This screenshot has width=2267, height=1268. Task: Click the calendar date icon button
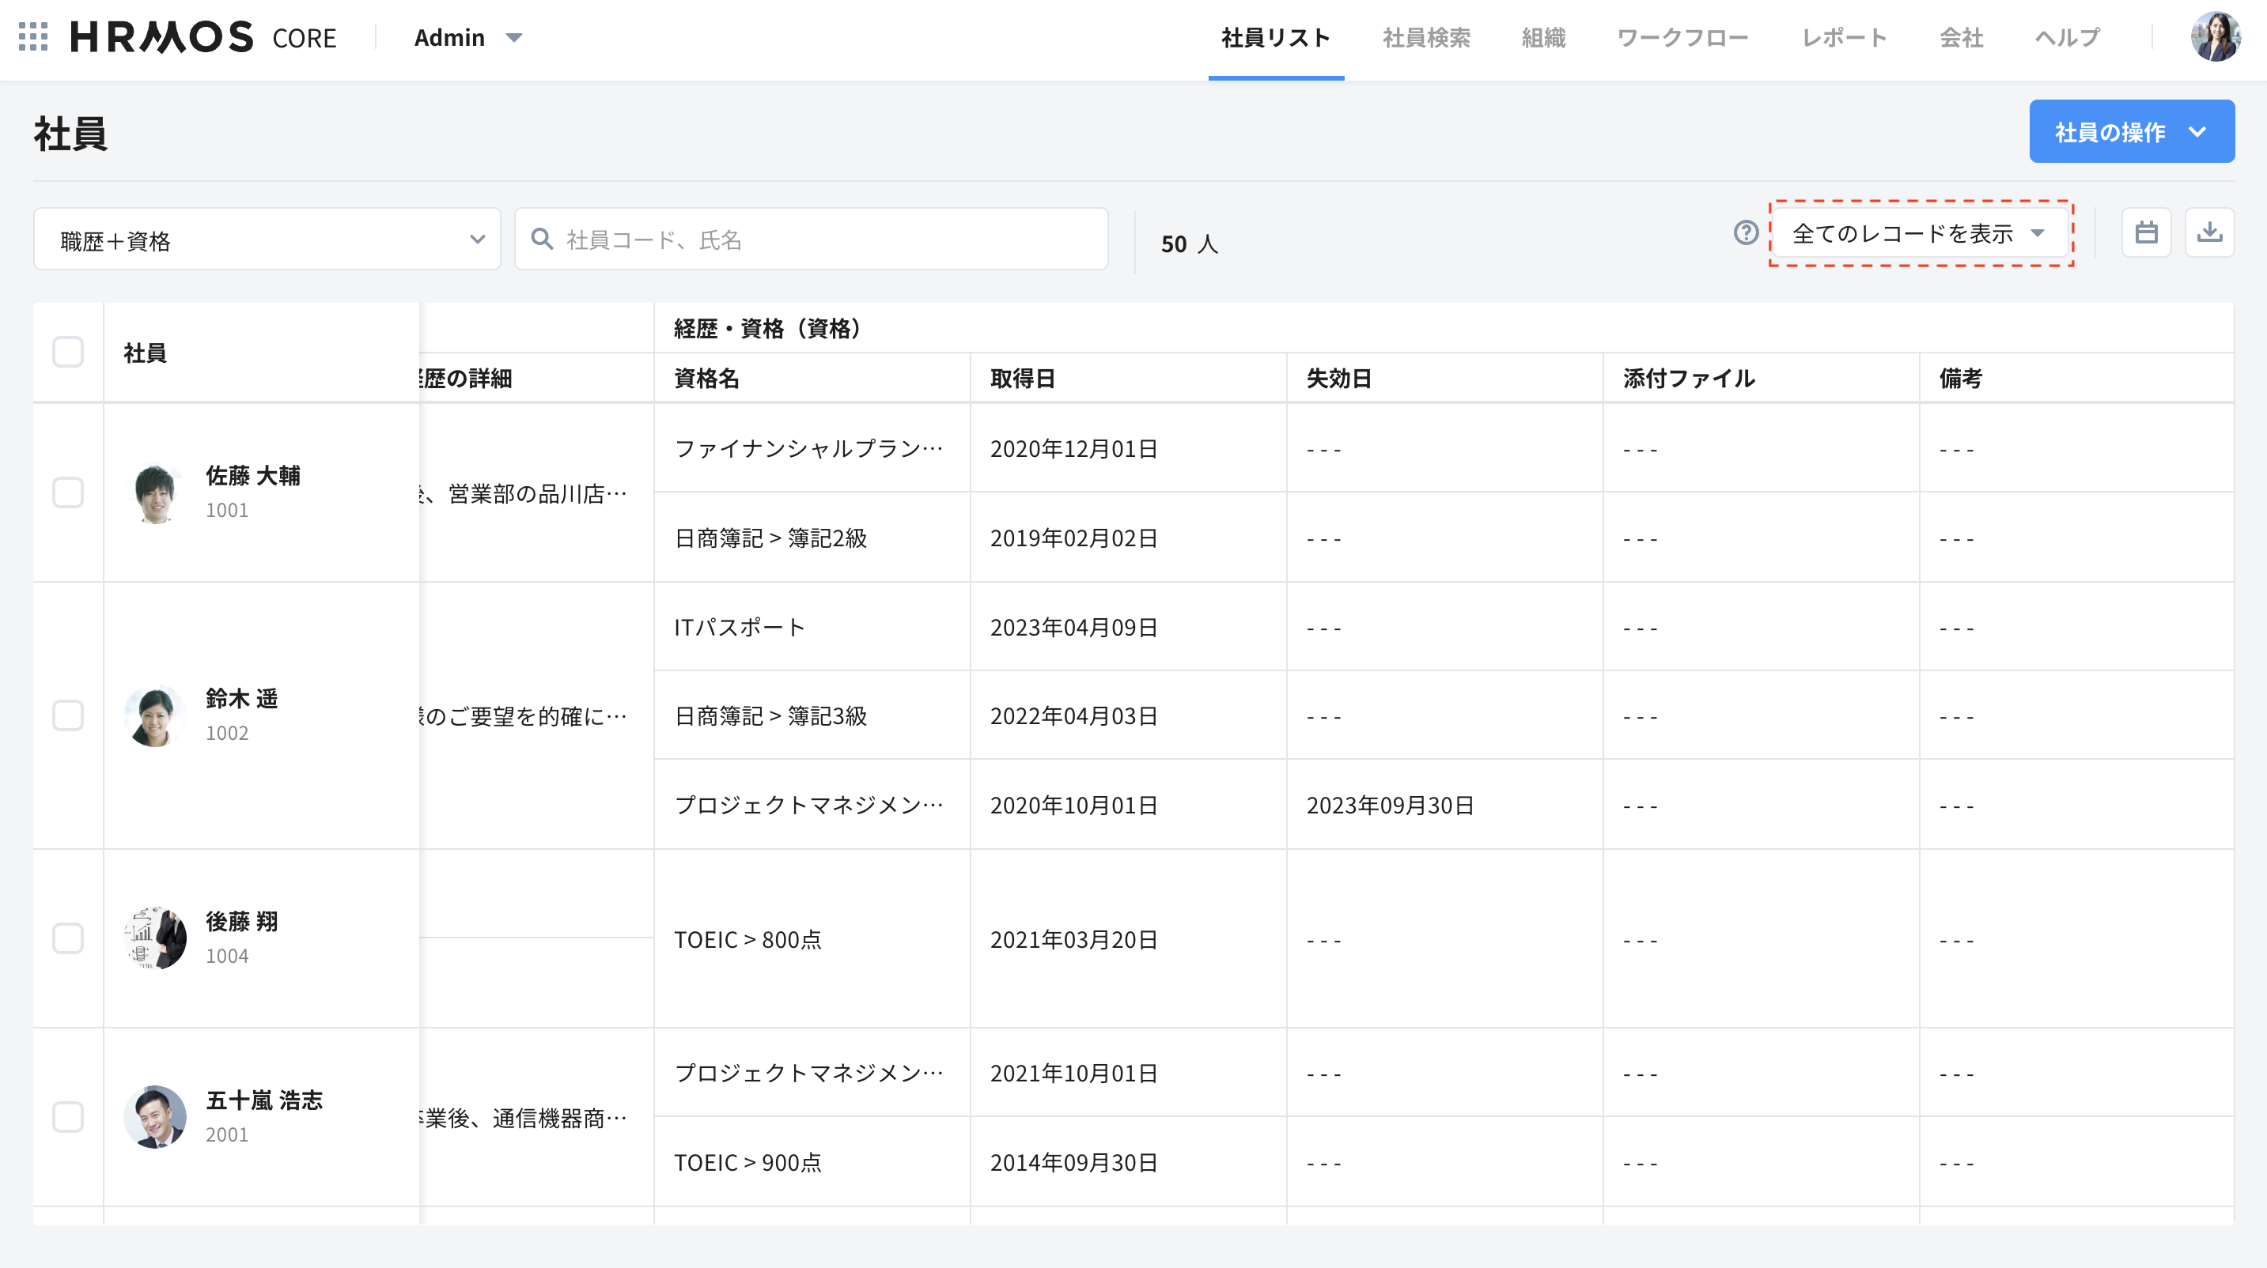pyautogui.click(x=2145, y=233)
